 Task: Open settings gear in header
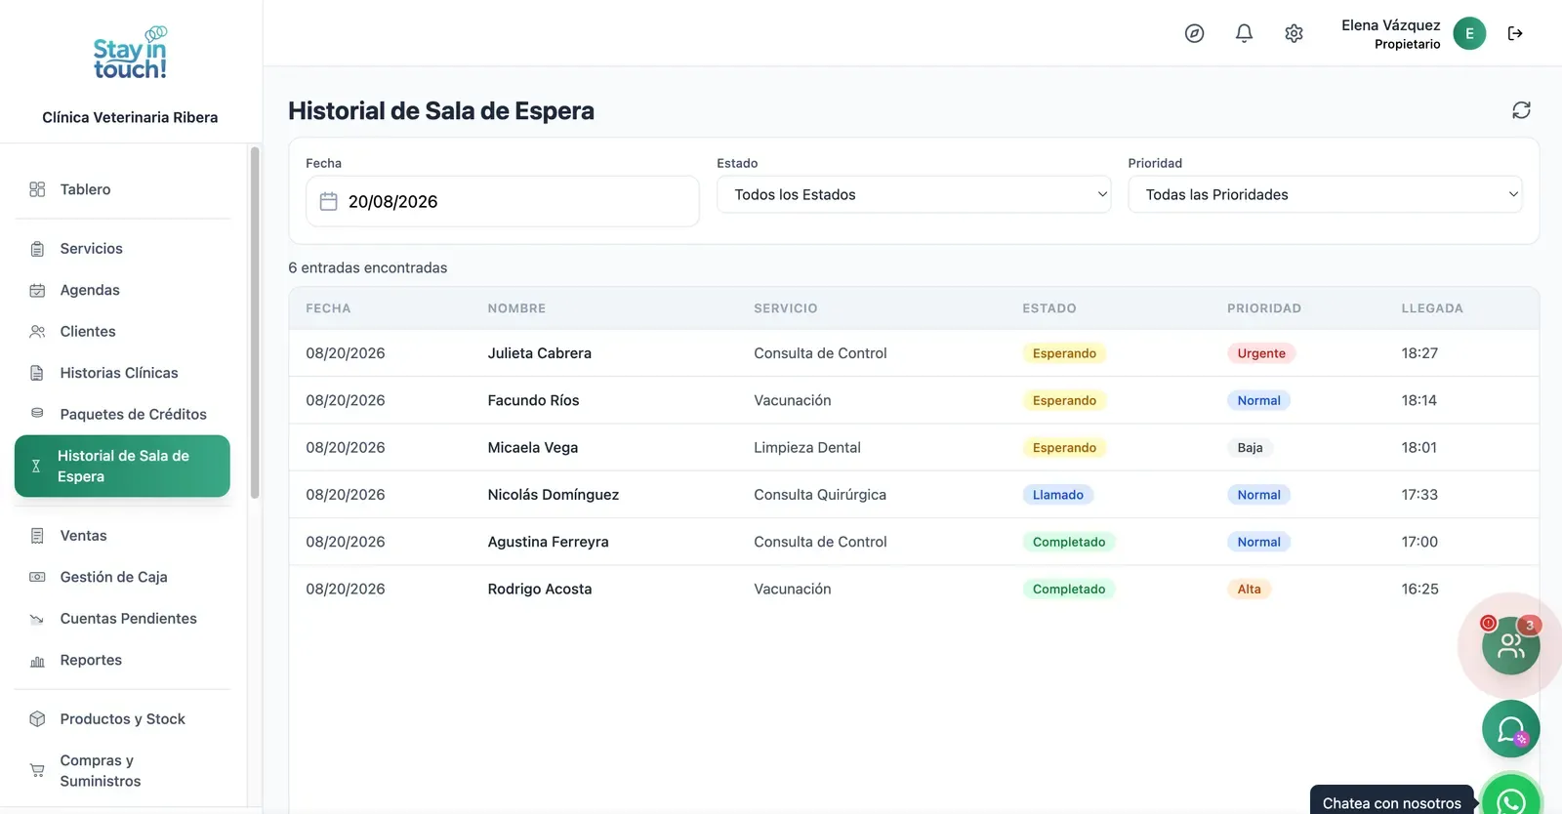point(1294,34)
